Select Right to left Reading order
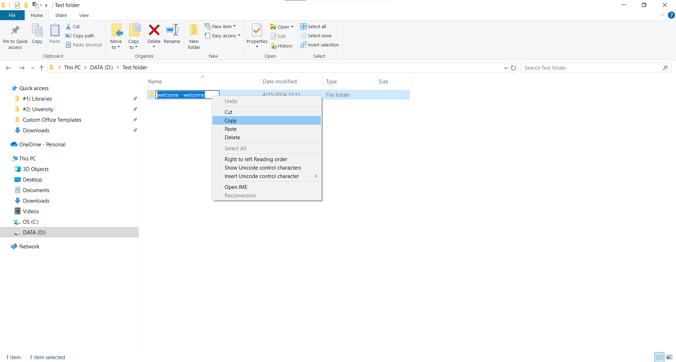 pyautogui.click(x=267, y=159)
